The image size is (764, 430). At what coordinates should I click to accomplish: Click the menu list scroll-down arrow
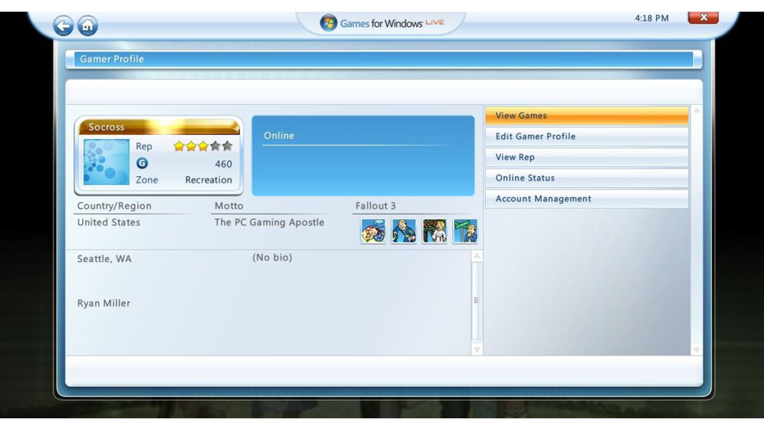click(696, 350)
